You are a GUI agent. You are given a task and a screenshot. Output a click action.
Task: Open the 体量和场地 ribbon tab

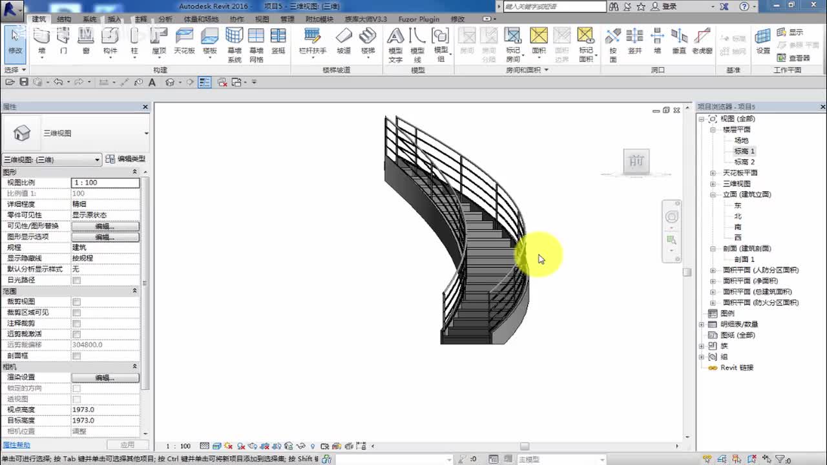pos(201,19)
